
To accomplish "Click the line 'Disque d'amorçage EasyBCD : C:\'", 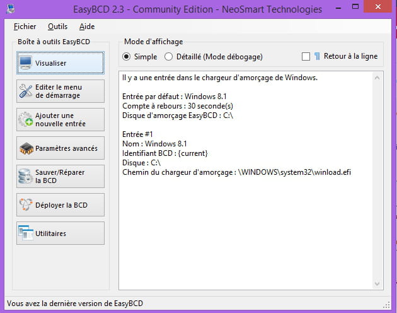I will (178, 115).
